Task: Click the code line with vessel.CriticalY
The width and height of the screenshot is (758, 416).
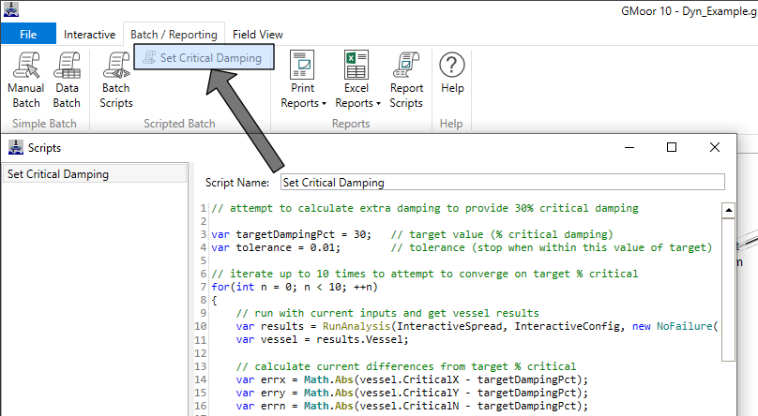Action: [x=412, y=393]
